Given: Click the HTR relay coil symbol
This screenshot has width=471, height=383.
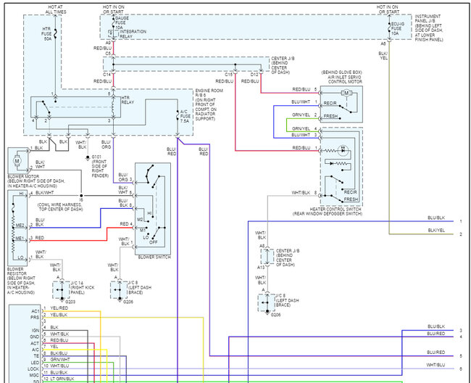Looking at the screenshot, I should (x=114, y=107).
